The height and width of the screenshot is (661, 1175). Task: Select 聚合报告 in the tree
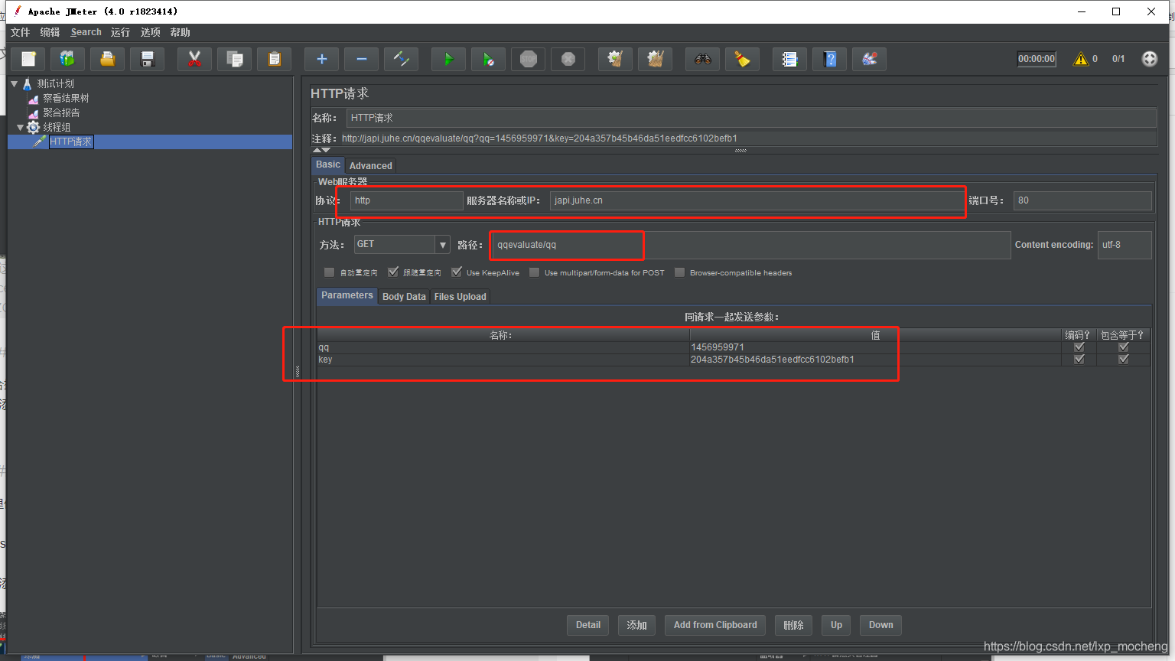61,112
